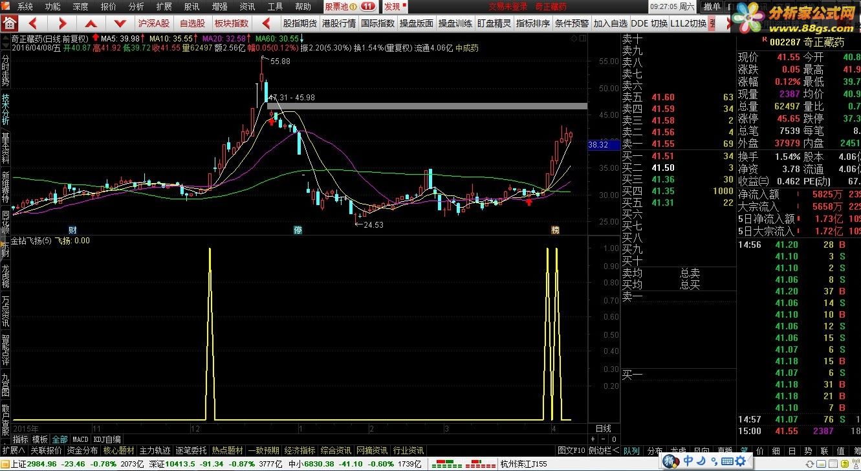Click the red down arrow in the toolbar
861x471 pixels.
click(x=120, y=23)
